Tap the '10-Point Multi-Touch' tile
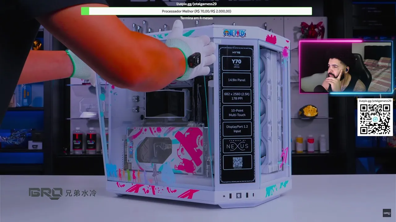 (x=237, y=113)
